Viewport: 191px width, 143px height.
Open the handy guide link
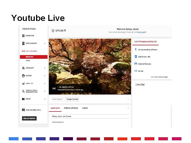coord(142,32)
